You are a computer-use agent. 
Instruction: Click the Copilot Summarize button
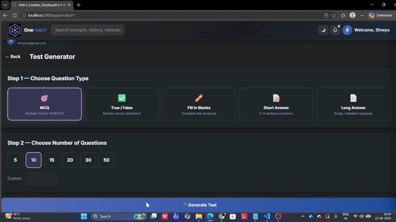coord(380,15)
